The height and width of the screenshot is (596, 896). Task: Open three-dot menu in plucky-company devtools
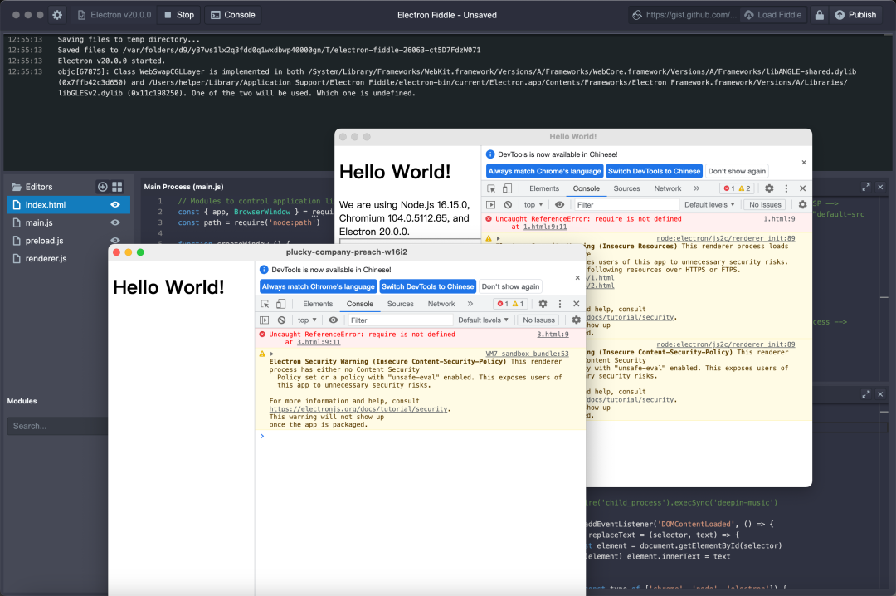point(560,305)
